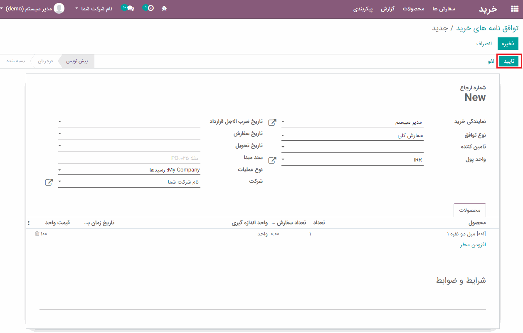The width and height of the screenshot is (523, 333).
Task: Expand the نمایندگی خرید dropdown
Action: [x=284, y=122]
